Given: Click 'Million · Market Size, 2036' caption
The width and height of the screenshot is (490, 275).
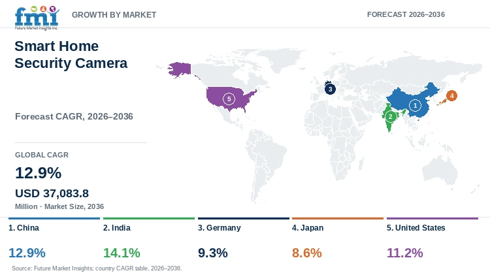Looking at the screenshot, I should 59,206.
